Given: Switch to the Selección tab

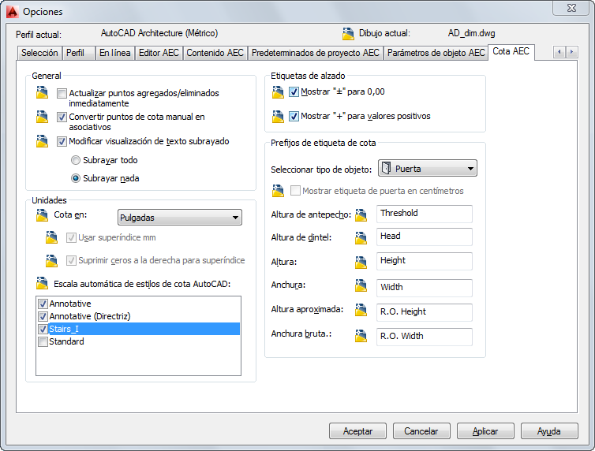Looking at the screenshot, I should [39, 53].
